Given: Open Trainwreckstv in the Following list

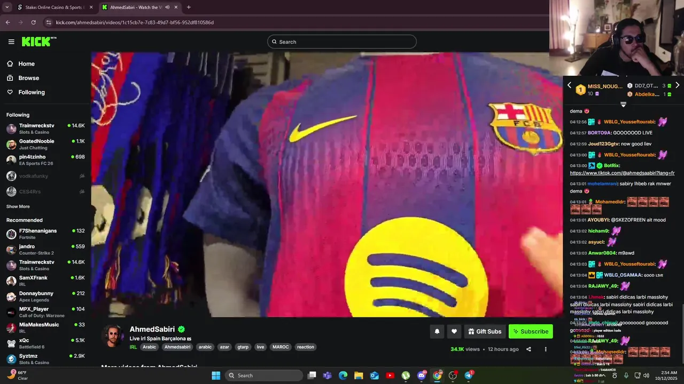Looking at the screenshot, I should click(45, 129).
